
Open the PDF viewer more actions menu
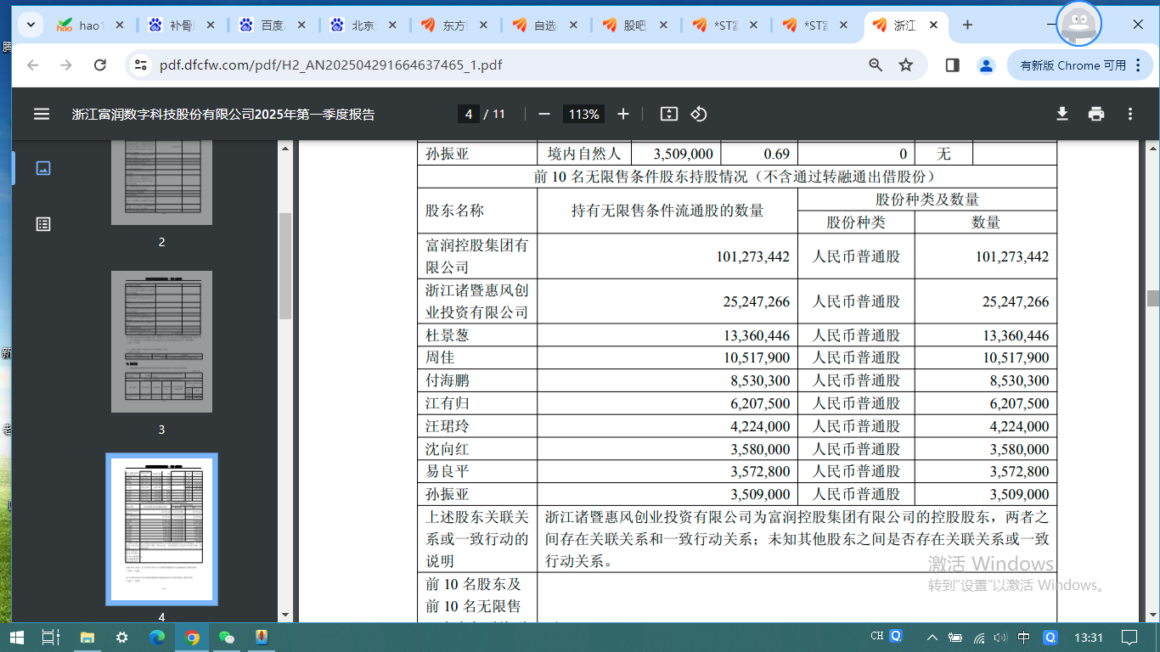(1130, 114)
